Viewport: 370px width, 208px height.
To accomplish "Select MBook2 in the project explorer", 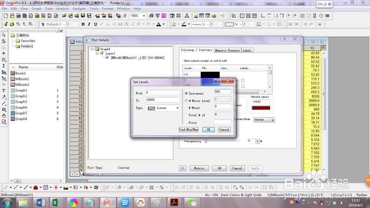I will coord(22,84).
